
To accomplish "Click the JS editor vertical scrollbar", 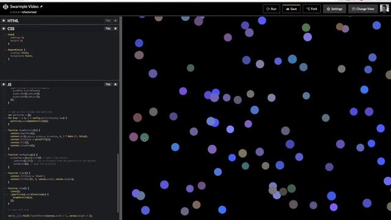I will [x=118, y=183].
